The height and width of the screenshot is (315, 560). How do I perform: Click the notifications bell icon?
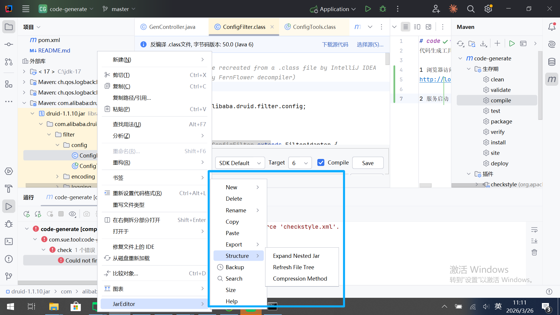click(x=552, y=27)
